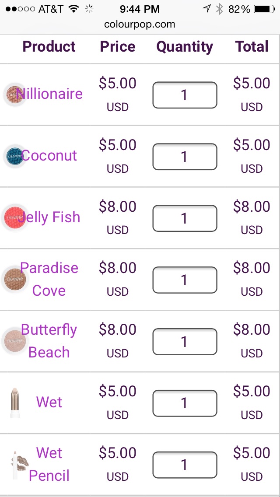Image resolution: width=280 pixels, height=497 pixels.
Task: Edit the Nillionaire quantity field
Action: click(x=185, y=95)
